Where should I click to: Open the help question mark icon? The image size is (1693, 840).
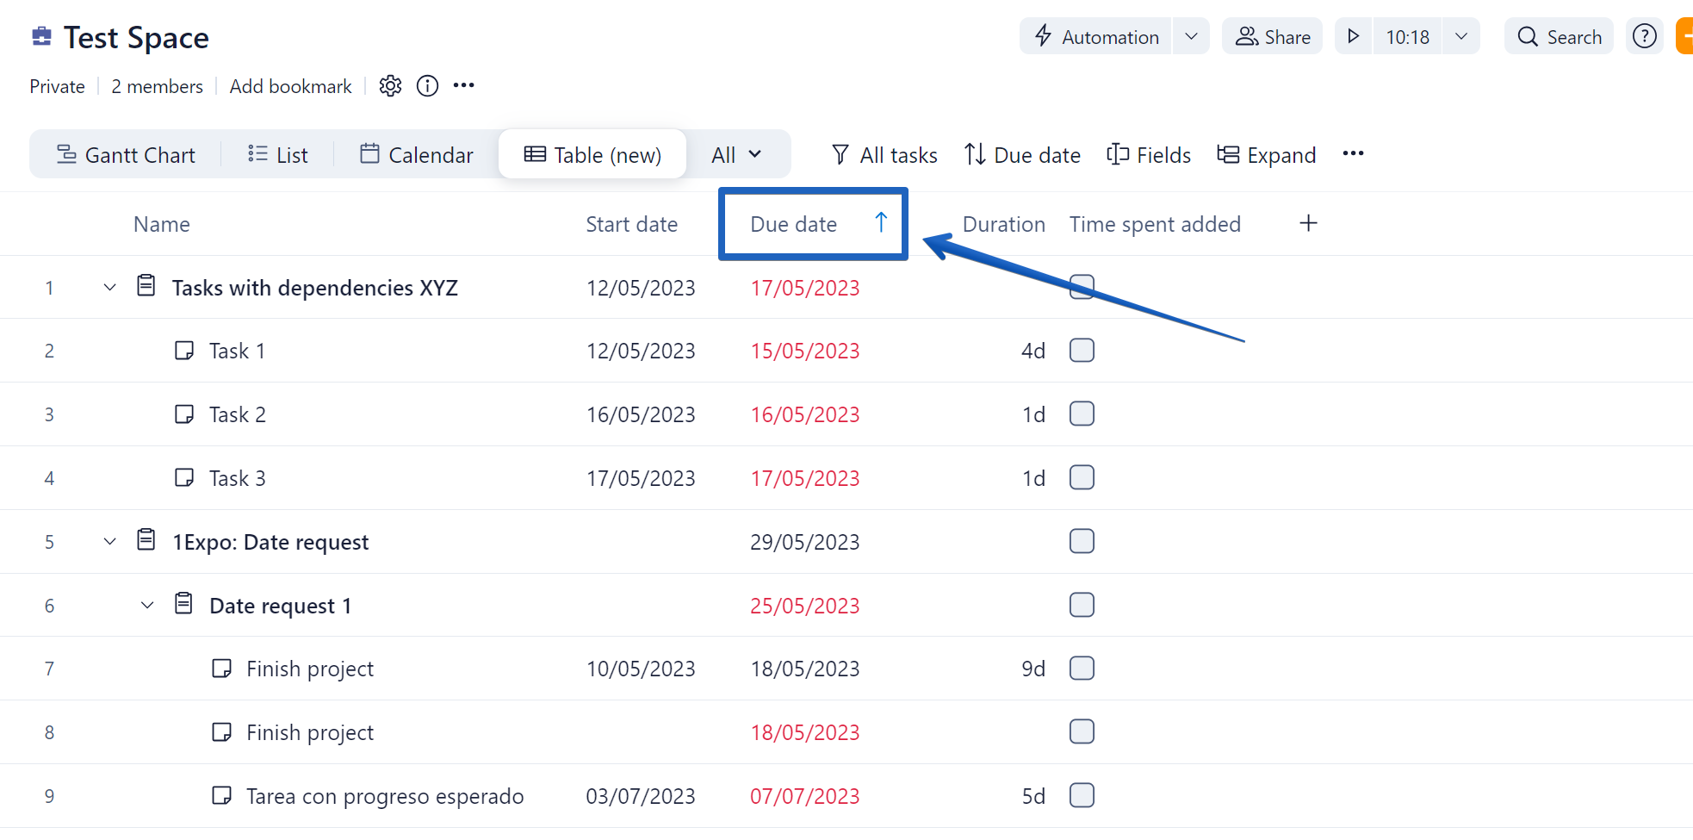(x=1644, y=36)
